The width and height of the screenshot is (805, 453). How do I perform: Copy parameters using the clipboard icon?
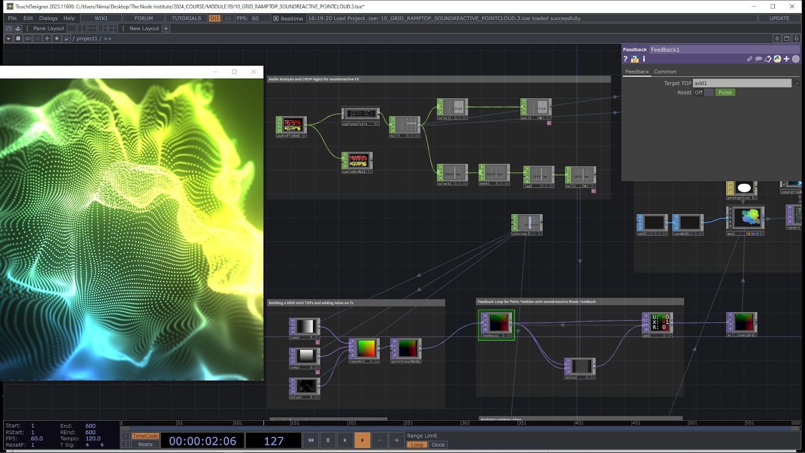pos(769,59)
